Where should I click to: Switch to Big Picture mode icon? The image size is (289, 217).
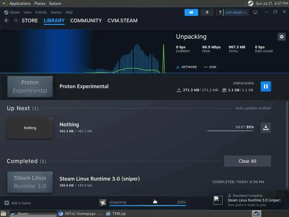pyautogui.click(x=255, y=12)
